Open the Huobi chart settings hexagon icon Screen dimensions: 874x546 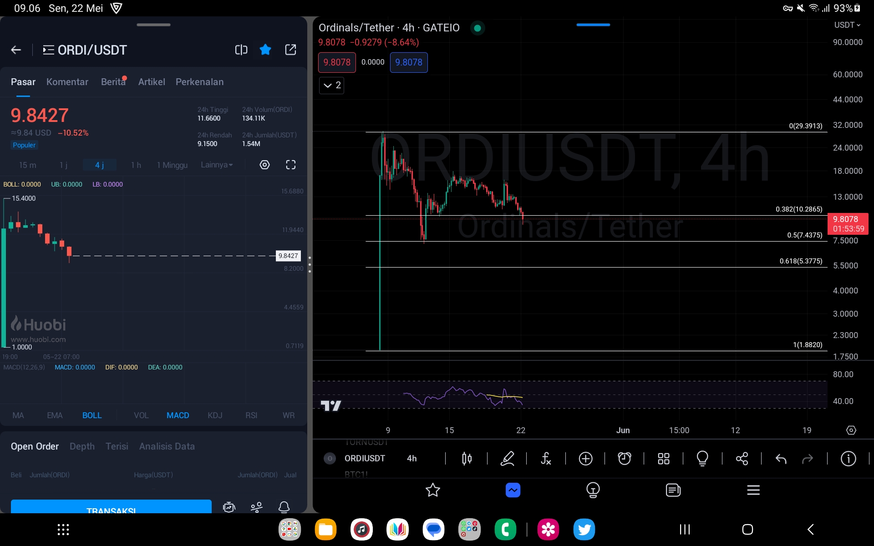coord(264,165)
